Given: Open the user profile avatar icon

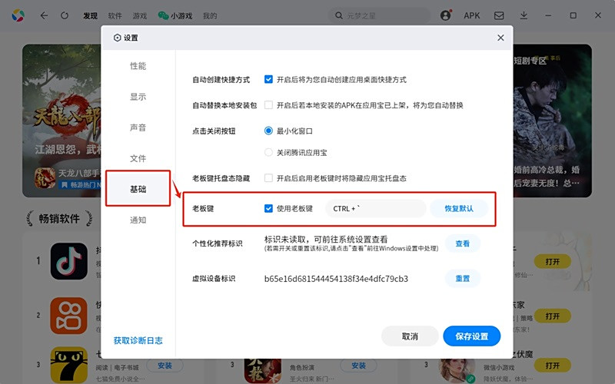Looking at the screenshot, I should (445, 15).
